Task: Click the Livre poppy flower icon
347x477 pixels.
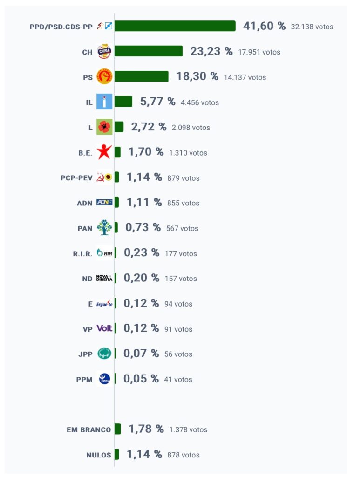Action: (104, 127)
